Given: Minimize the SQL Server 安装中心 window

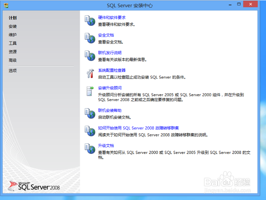Looking at the screenshot, I should 230,5.
